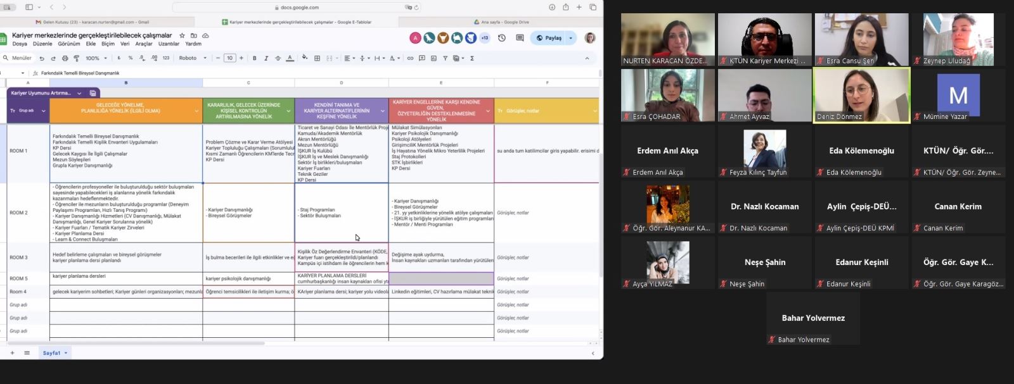
Task: Open the 100% zoom dropdown
Action: pyautogui.click(x=96, y=58)
